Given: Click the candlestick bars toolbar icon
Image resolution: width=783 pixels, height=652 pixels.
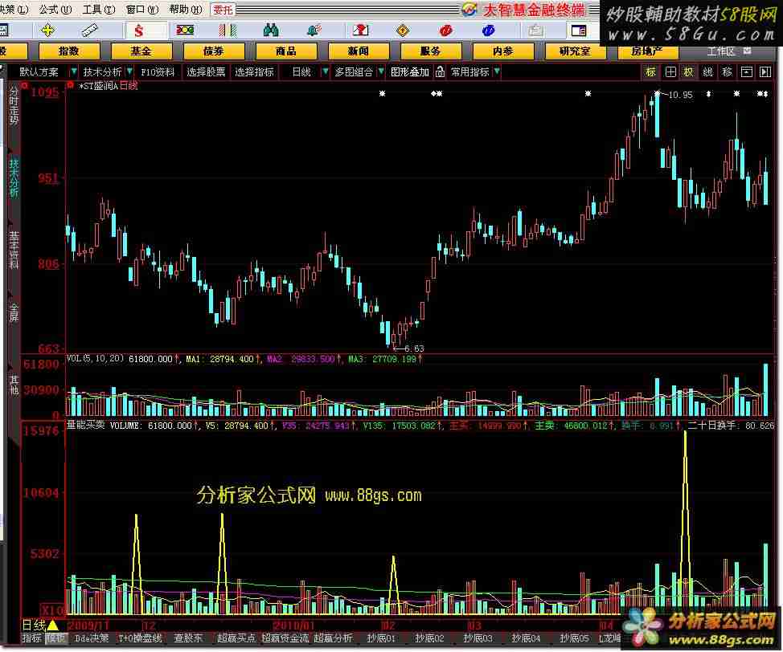Looking at the screenshot, I should (228, 31).
